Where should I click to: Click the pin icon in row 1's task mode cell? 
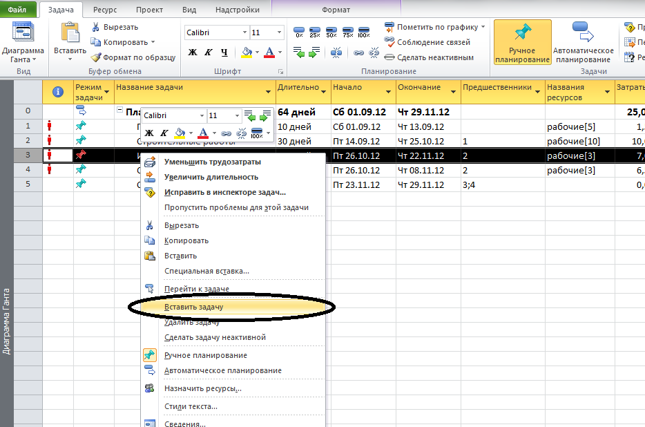[x=81, y=126]
